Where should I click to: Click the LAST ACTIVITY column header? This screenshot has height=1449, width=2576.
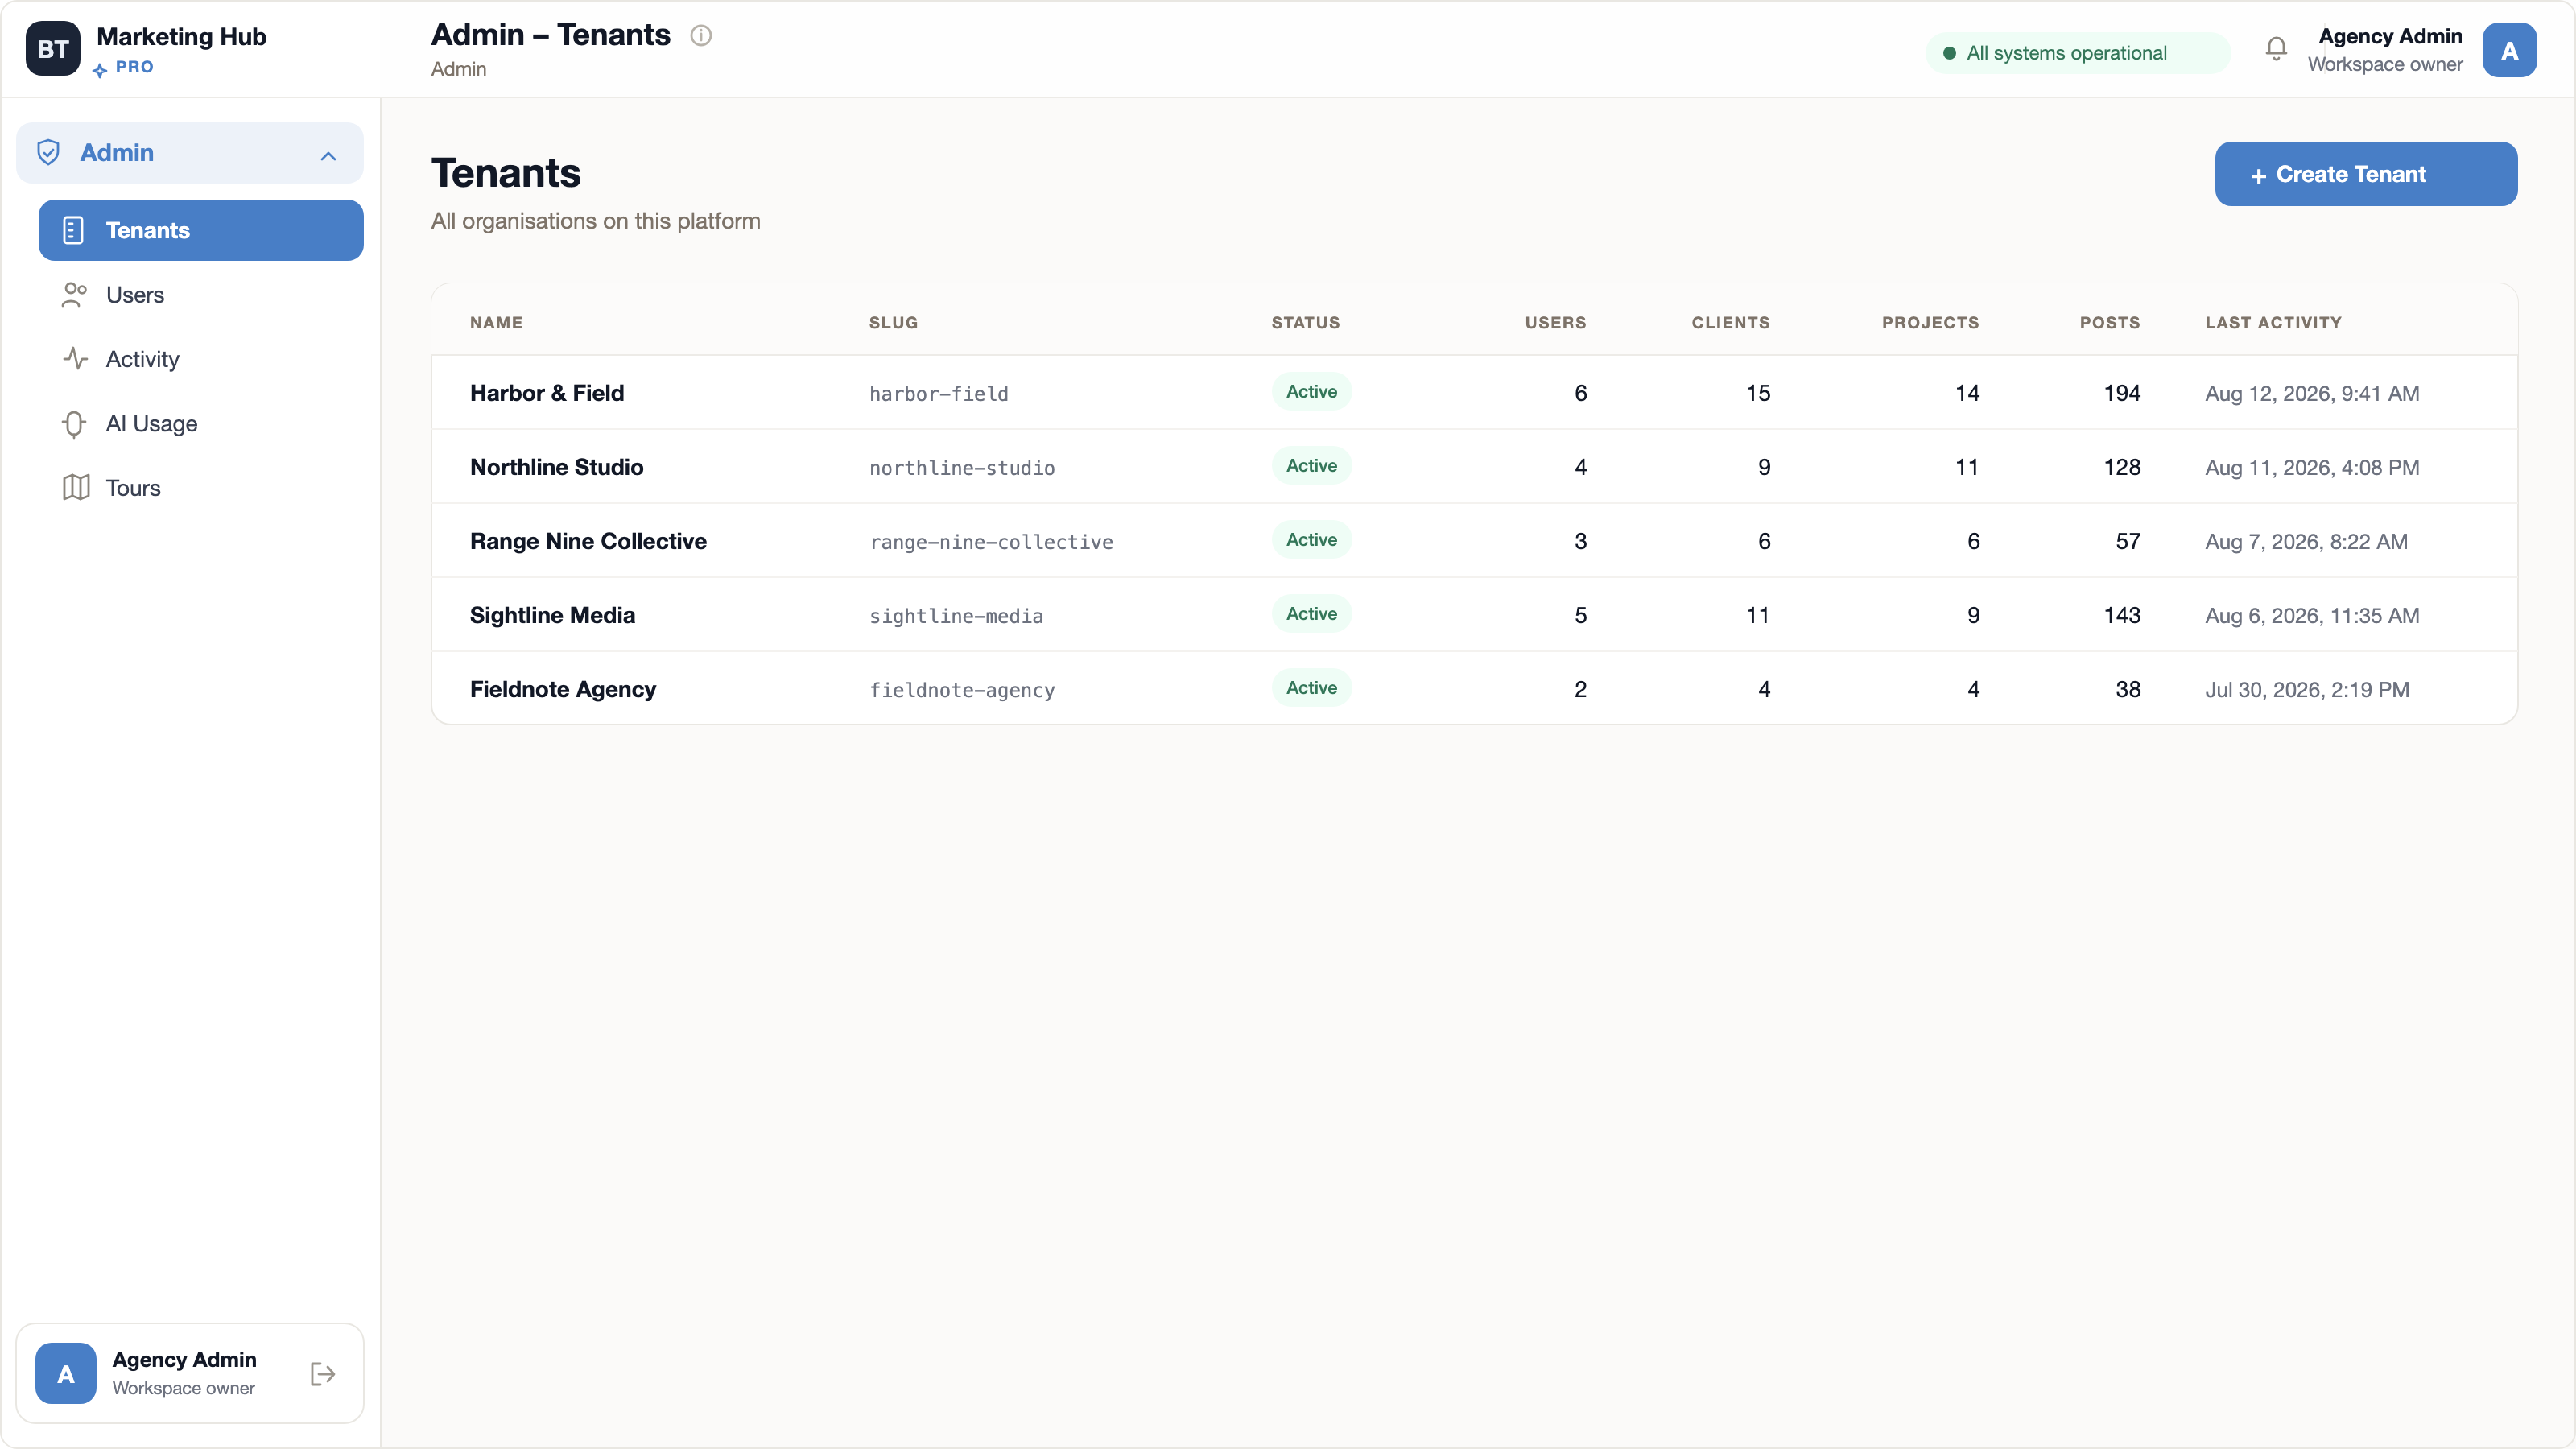(x=2273, y=322)
